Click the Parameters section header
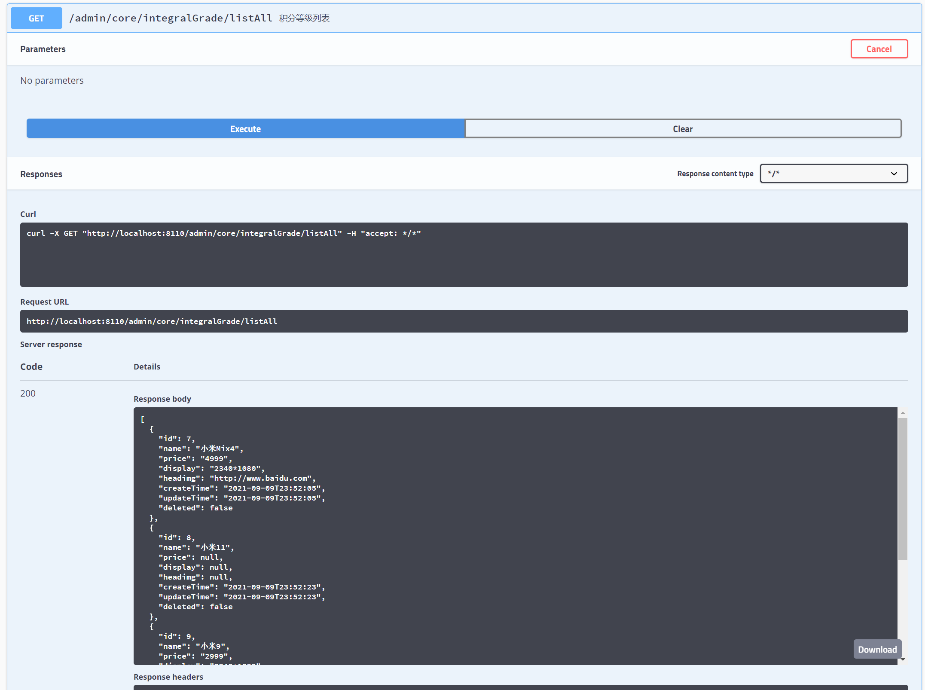This screenshot has width=925, height=690. [43, 49]
